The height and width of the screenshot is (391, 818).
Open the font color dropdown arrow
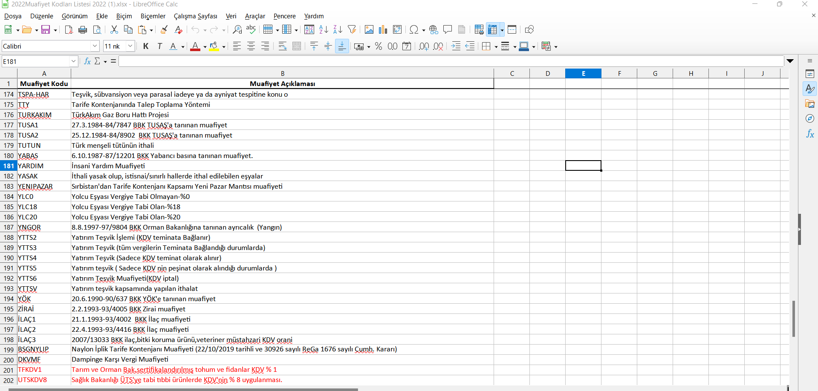click(x=205, y=46)
